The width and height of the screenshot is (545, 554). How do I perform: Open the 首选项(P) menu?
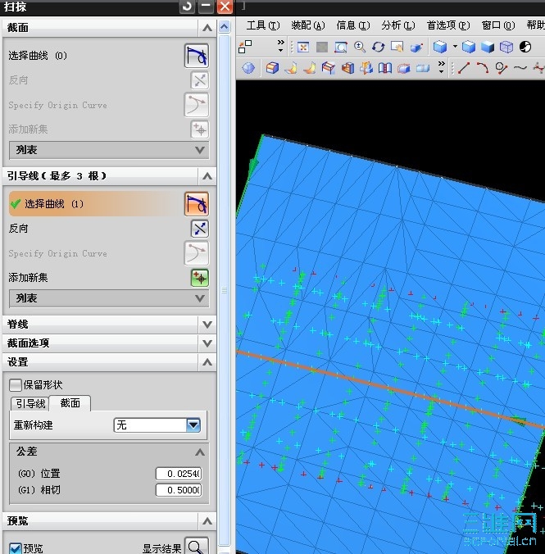pyautogui.click(x=448, y=25)
